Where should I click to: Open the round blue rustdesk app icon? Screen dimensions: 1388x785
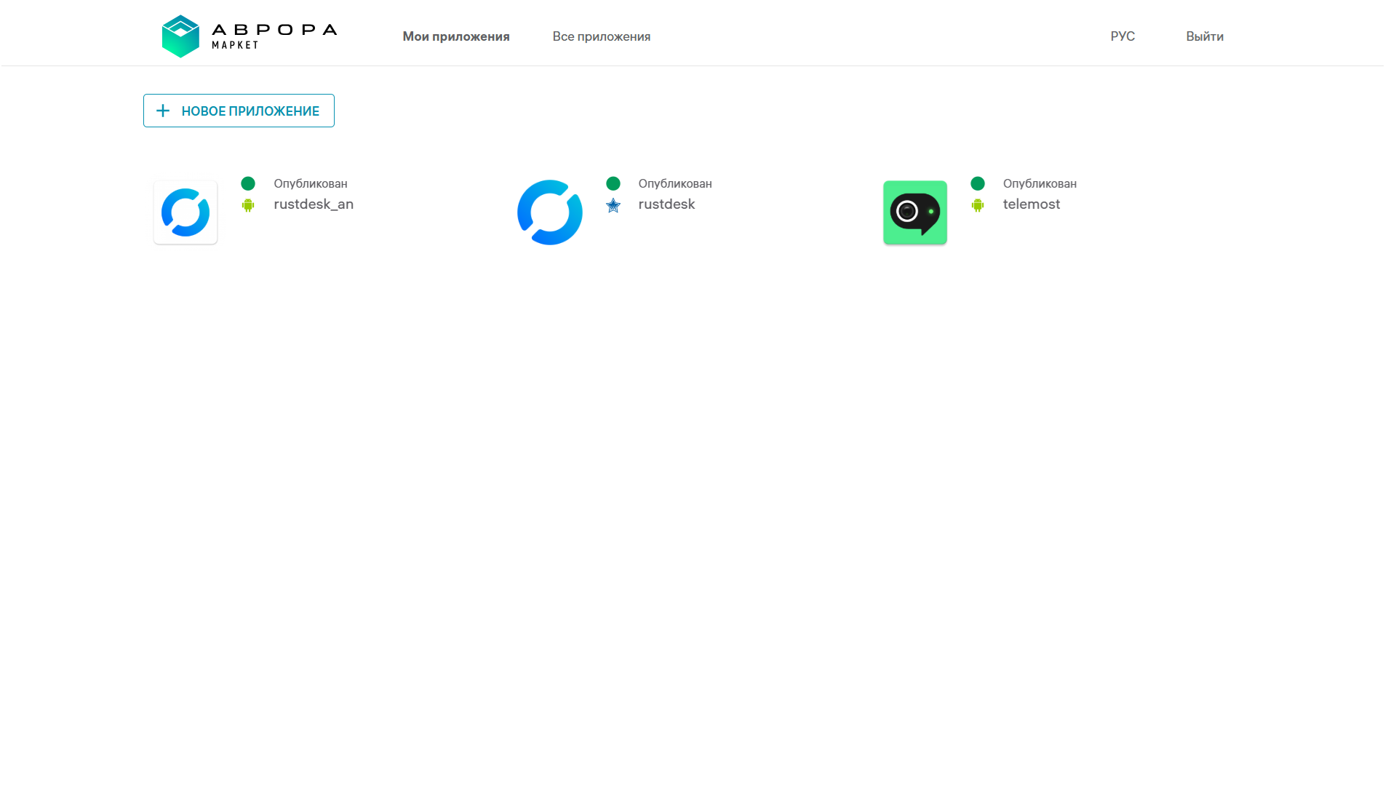click(x=550, y=212)
